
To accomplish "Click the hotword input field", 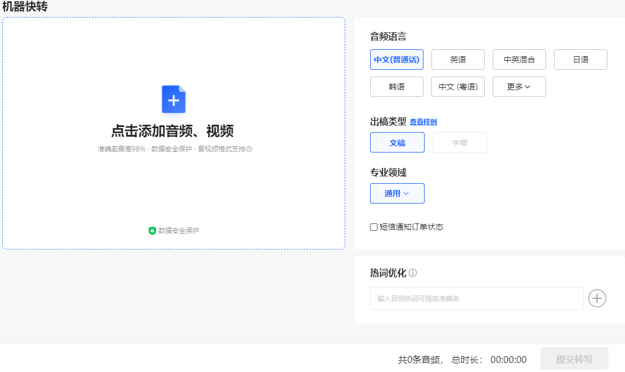I will [477, 298].
